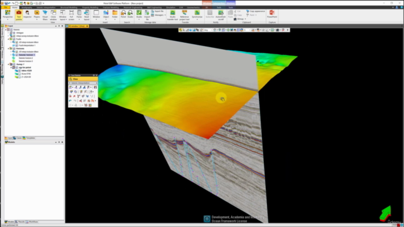Close the Tool Palette floating panel
This screenshot has width=404, height=227.
(x=97, y=76)
